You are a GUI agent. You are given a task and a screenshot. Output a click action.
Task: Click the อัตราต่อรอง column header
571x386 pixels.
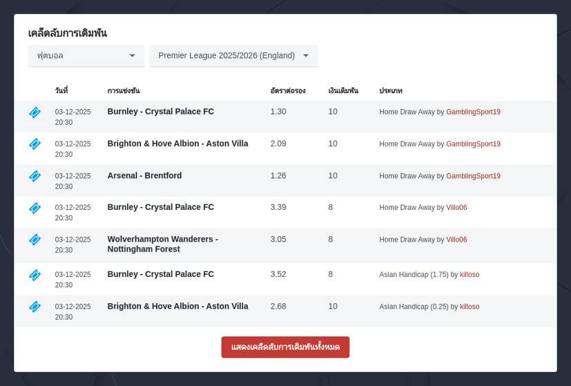[x=288, y=91]
